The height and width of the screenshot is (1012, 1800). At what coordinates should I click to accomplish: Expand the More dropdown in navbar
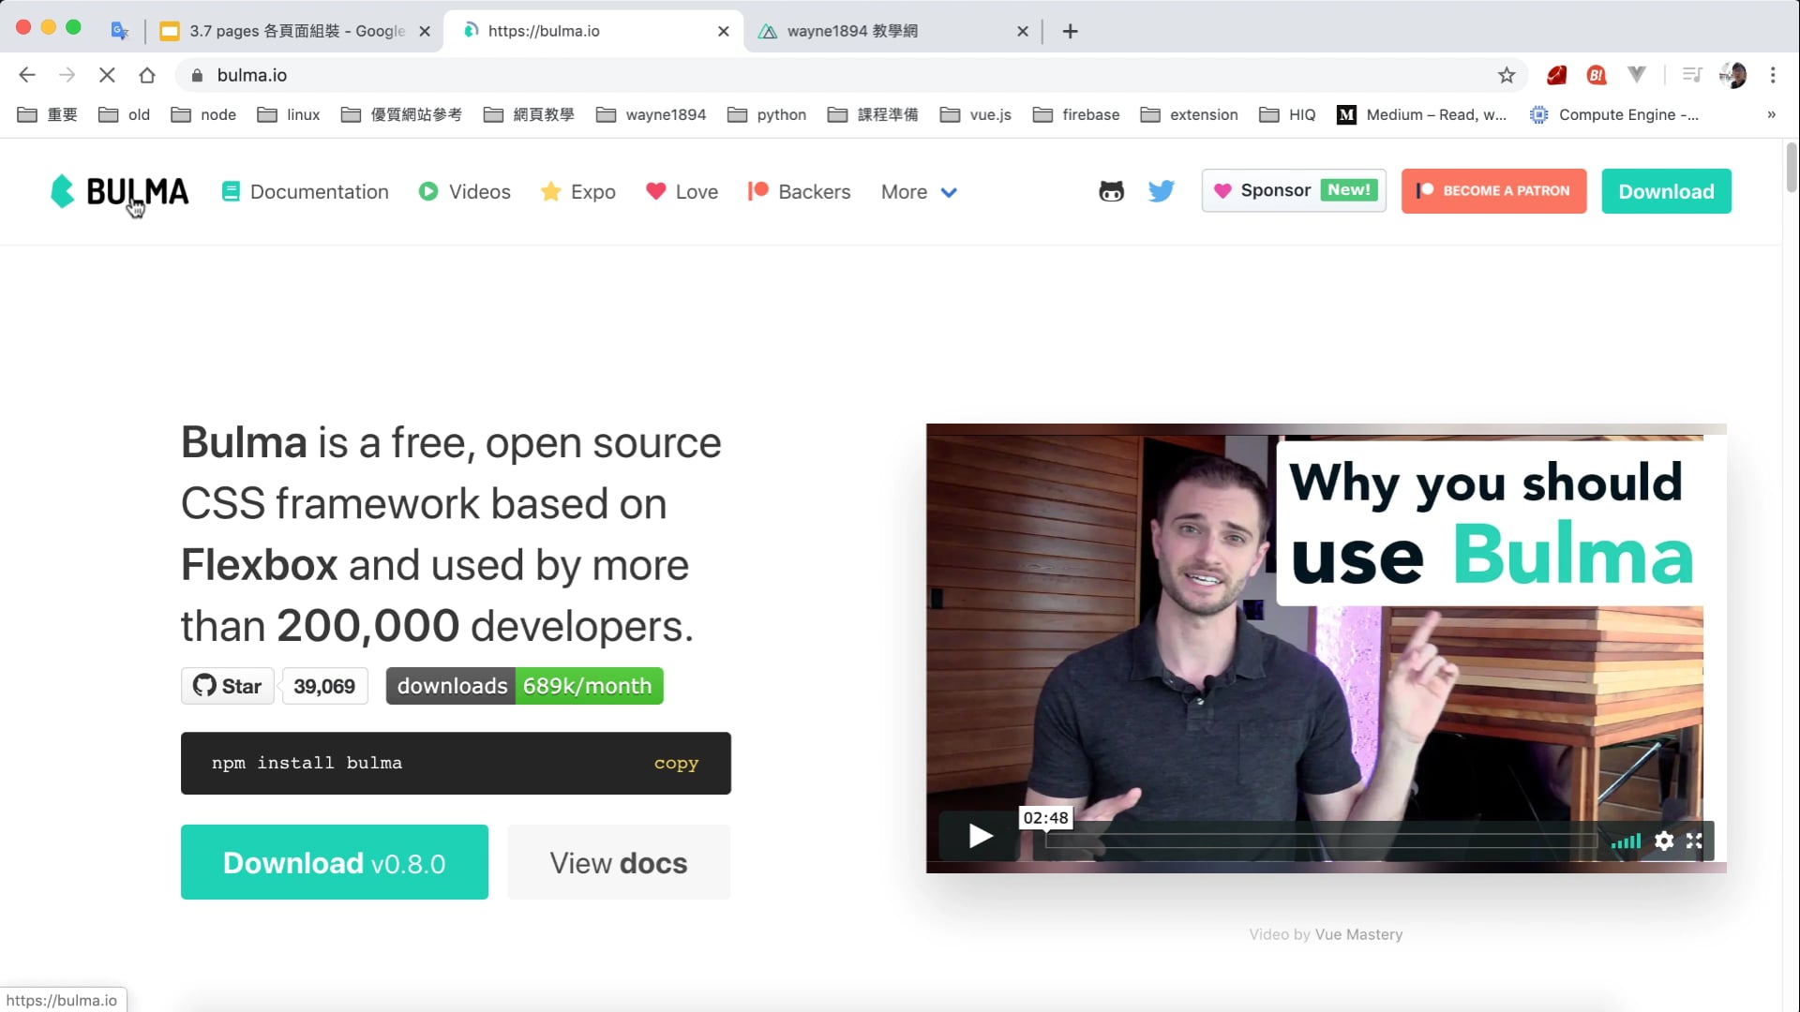pos(919,192)
